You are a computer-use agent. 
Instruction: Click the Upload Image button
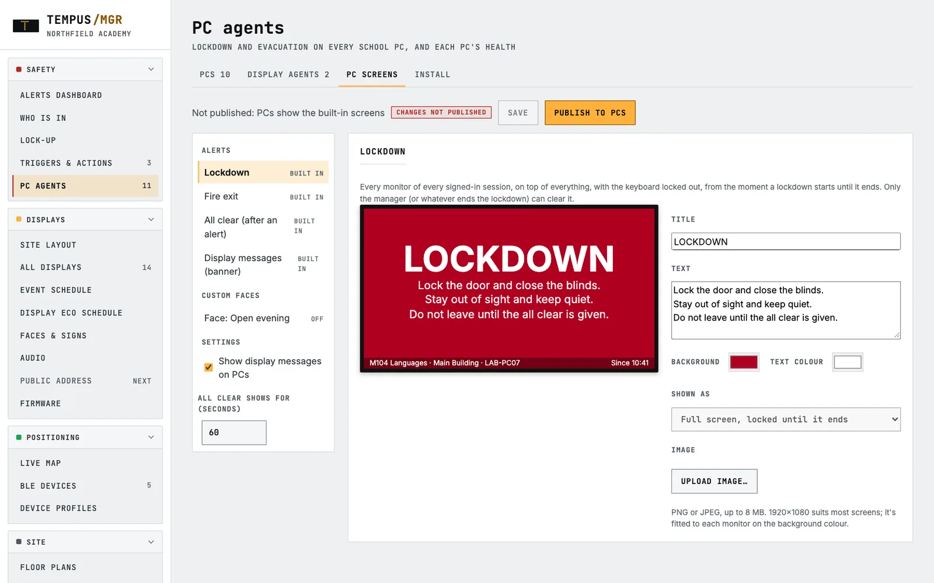[x=714, y=482]
